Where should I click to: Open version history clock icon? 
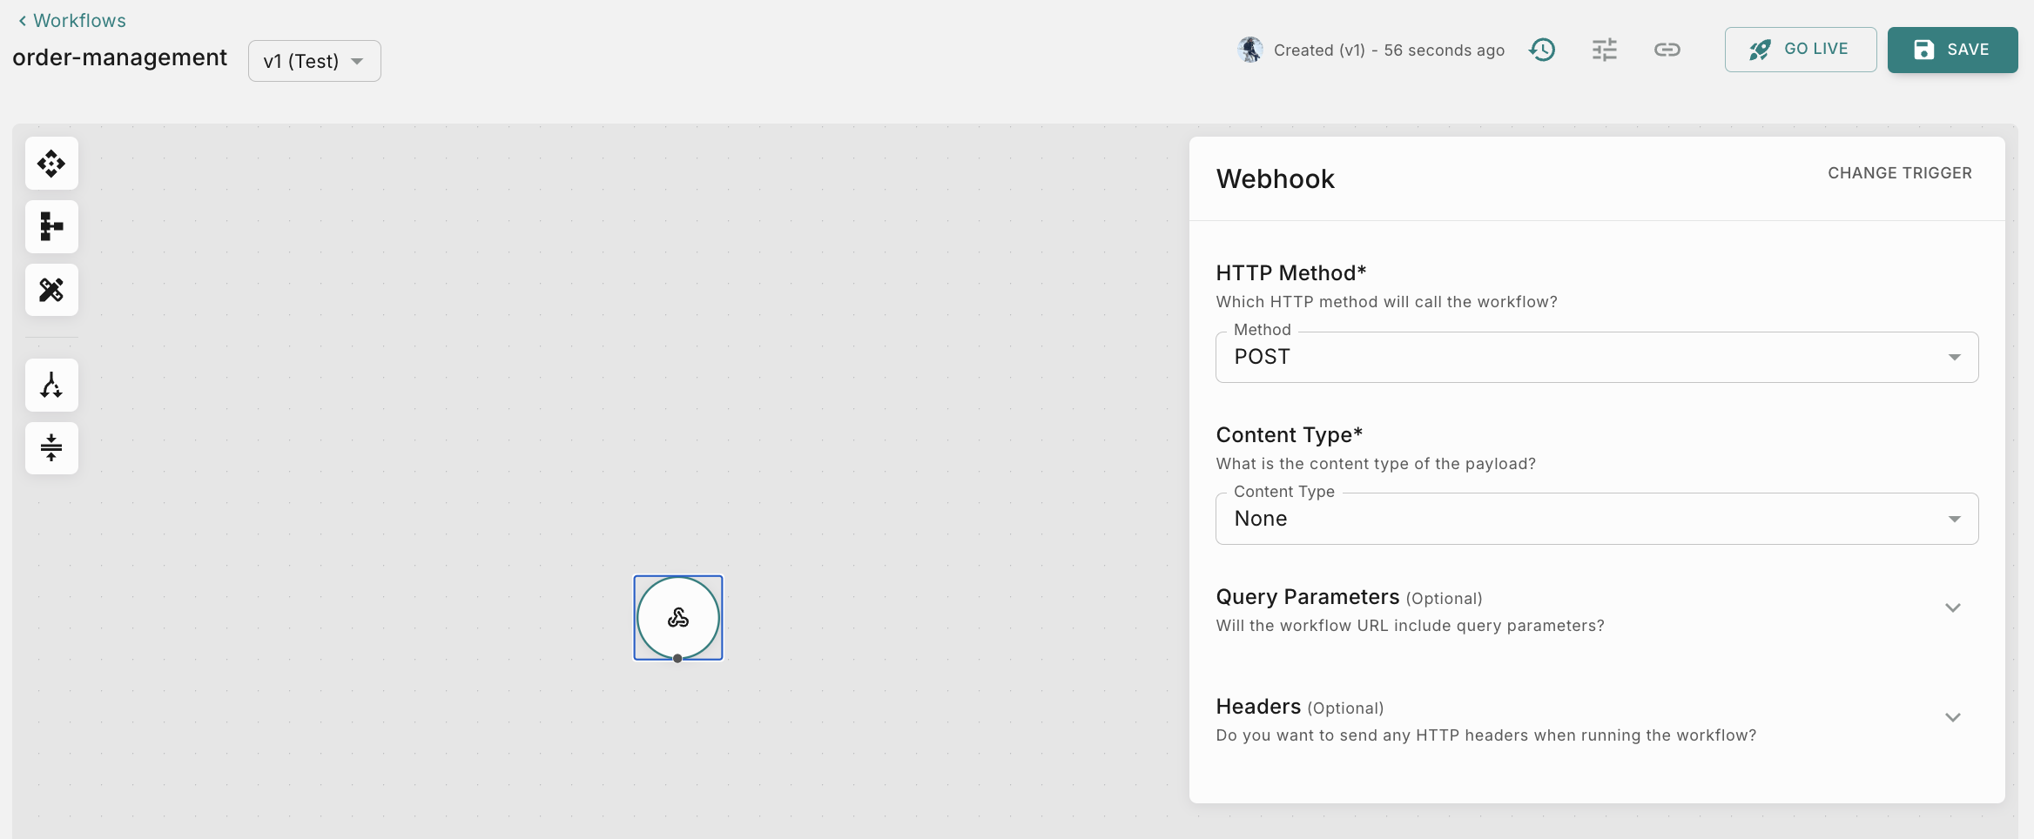tap(1542, 50)
